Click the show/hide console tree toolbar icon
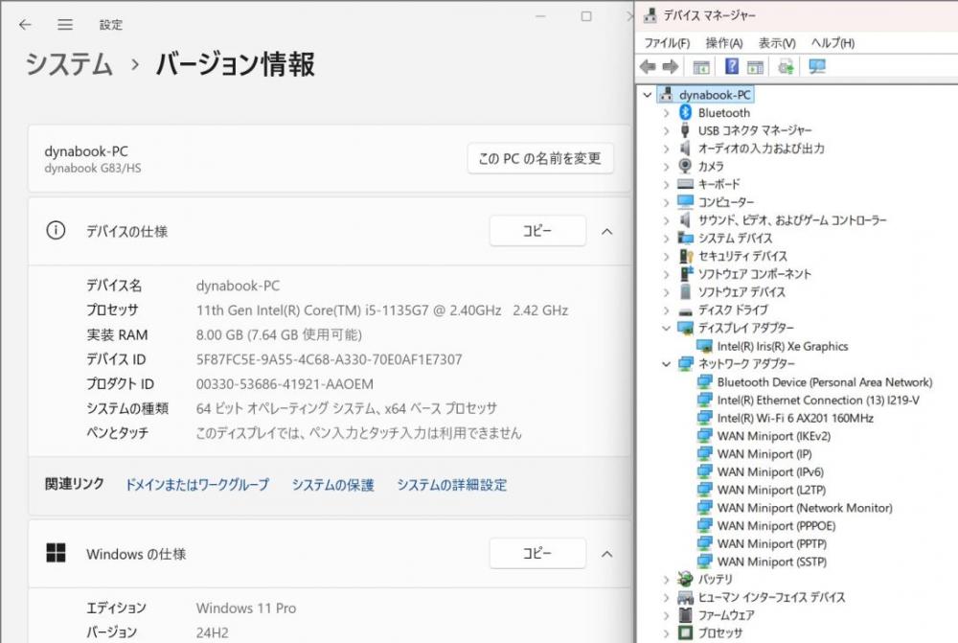 [701, 67]
